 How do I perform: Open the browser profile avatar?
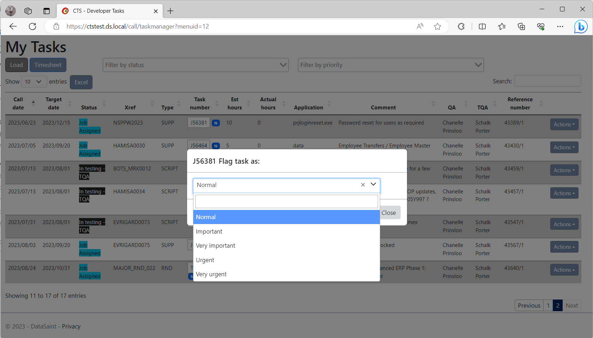point(11,11)
